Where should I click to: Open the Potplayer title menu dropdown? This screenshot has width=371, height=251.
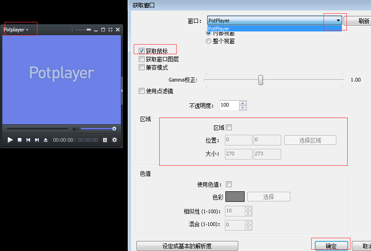coord(16,30)
